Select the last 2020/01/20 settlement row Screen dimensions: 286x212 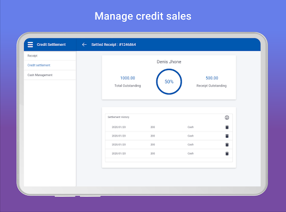(169, 153)
